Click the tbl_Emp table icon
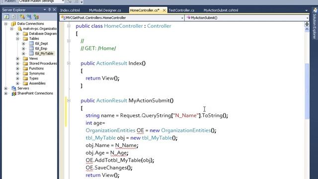Viewport: 318px width, 179px height. pyautogui.click(x=31, y=49)
